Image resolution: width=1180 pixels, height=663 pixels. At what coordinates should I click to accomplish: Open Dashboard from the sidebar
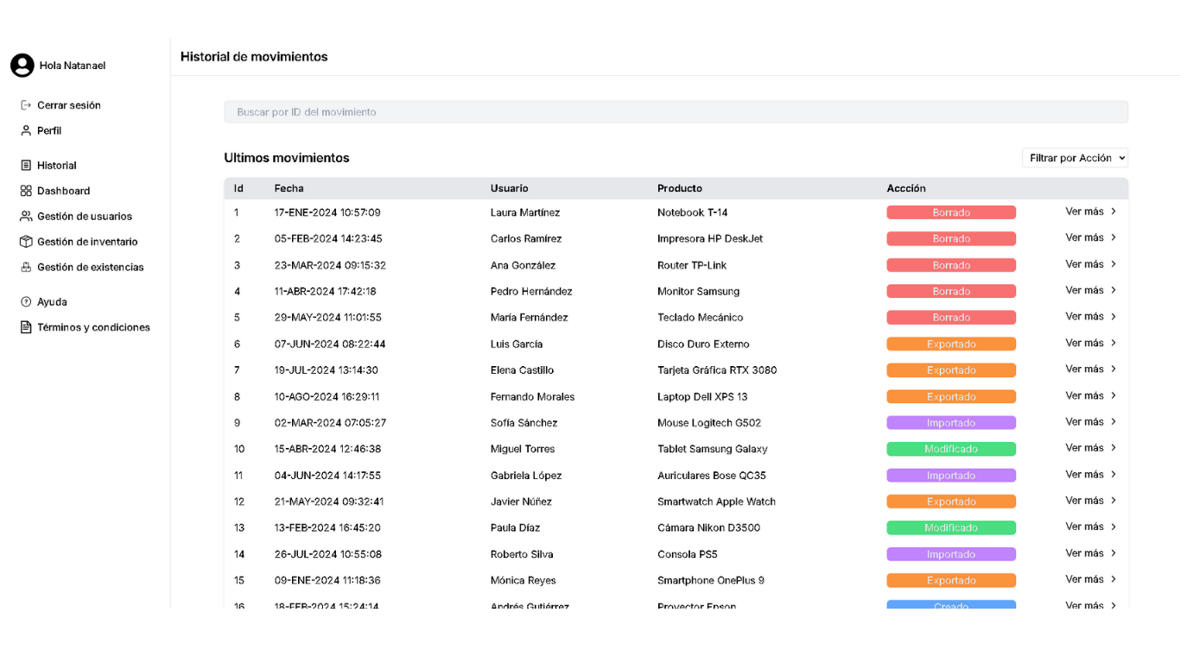(x=64, y=191)
